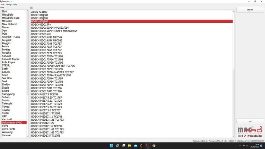Select BOSCH ME17.5 TC1766 entry
The height and width of the screenshot is (149, 265).
tap(132, 94)
